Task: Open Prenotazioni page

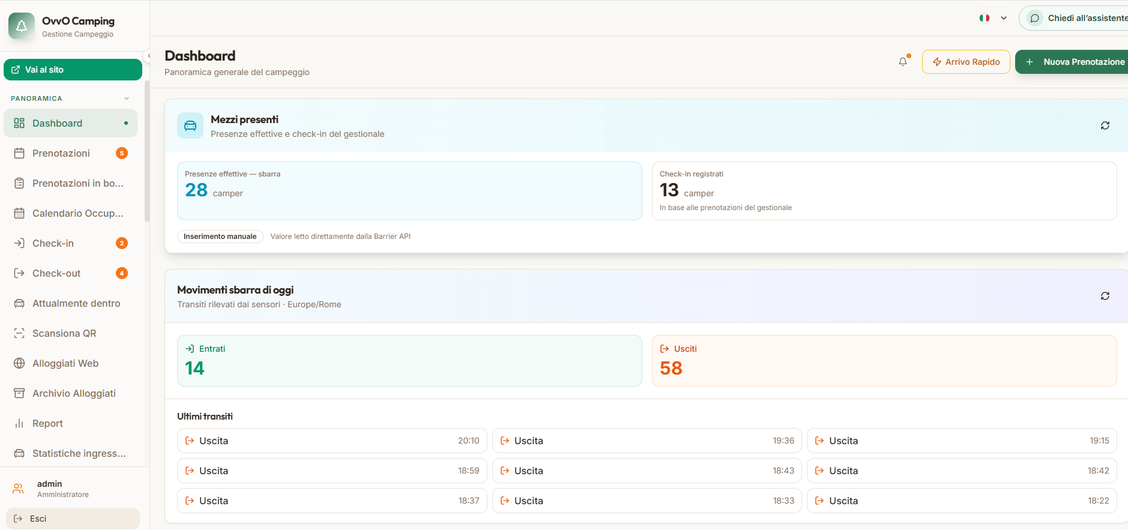Action: pyautogui.click(x=71, y=153)
